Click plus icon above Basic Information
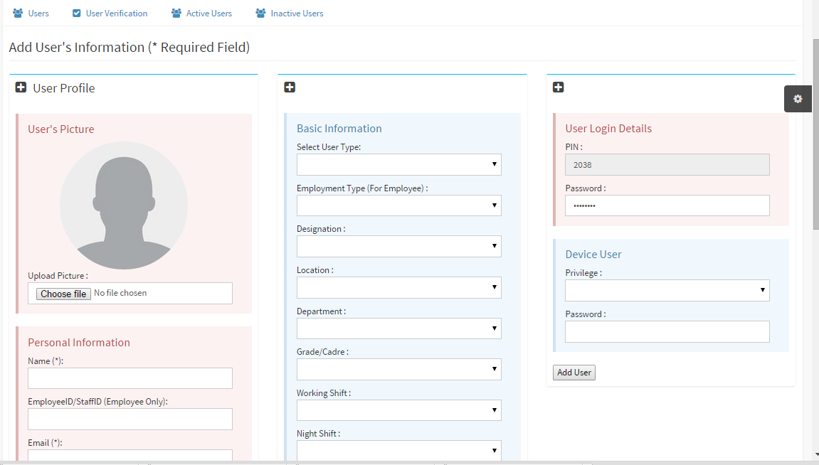Viewport: 819px width, 465px height. (290, 87)
